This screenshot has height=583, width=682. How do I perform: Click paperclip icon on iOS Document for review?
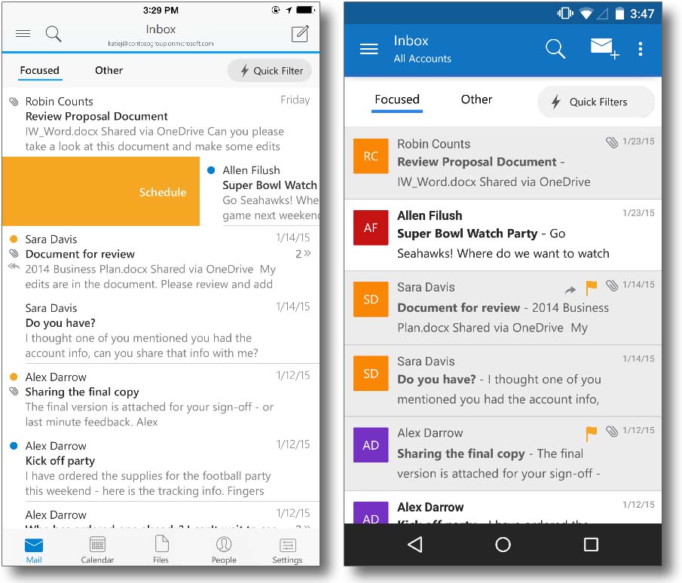point(14,253)
